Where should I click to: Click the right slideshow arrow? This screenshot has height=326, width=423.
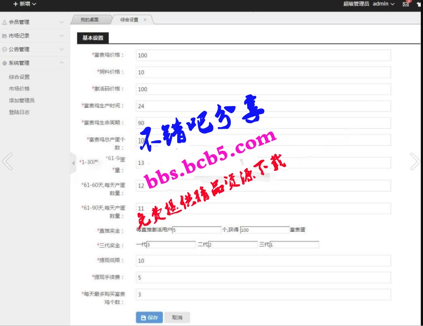[415, 161]
